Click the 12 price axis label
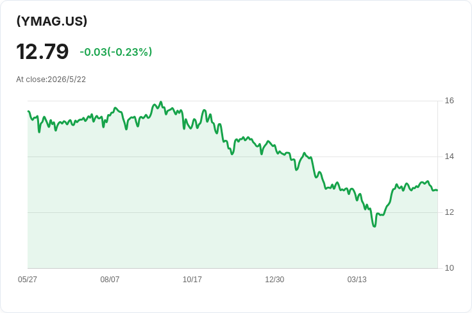The image size is (472, 313). point(450,212)
